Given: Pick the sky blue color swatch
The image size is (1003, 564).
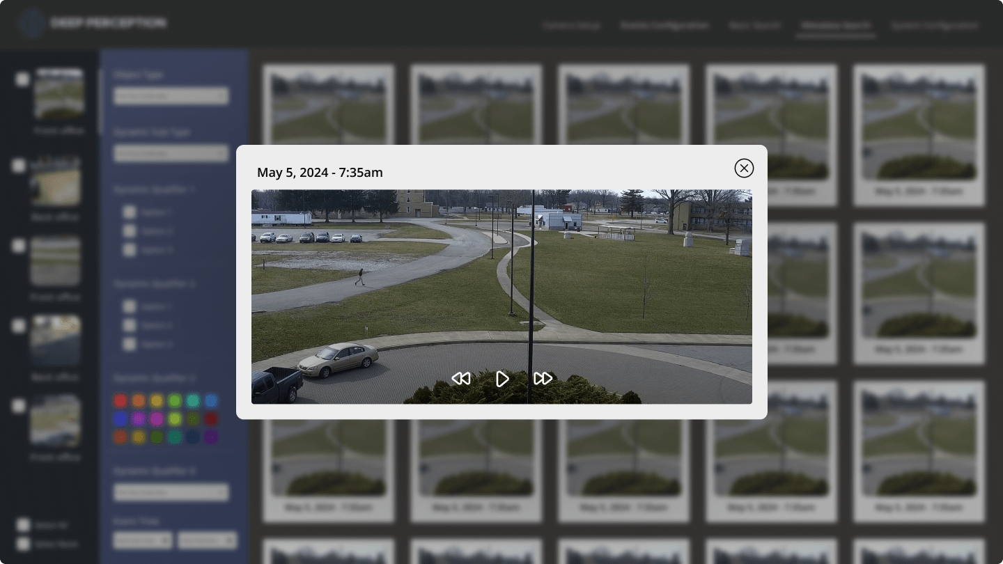Looking at the screenshot, I should click(x=211, y=400).
